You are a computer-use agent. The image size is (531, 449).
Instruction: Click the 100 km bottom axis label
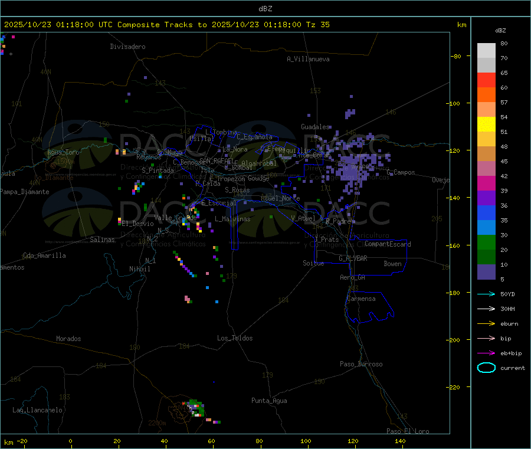coord(306,441)
